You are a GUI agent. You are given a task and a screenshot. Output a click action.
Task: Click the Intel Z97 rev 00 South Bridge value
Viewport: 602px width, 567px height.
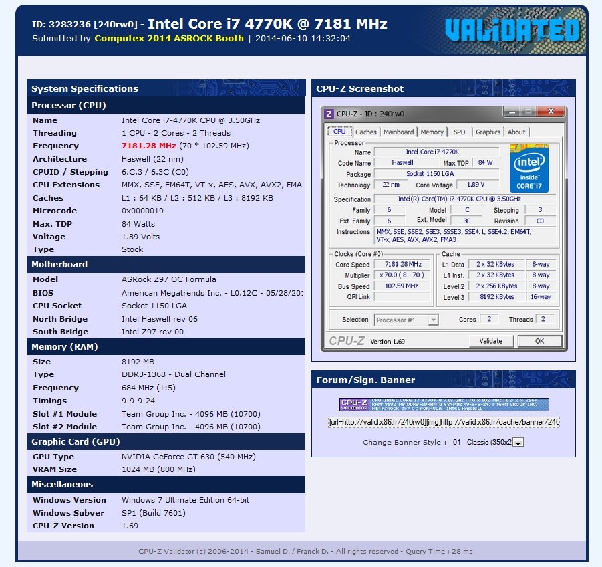click(152, 332)
